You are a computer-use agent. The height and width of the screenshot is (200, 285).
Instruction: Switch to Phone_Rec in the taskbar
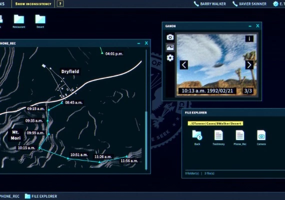[9, 196]
